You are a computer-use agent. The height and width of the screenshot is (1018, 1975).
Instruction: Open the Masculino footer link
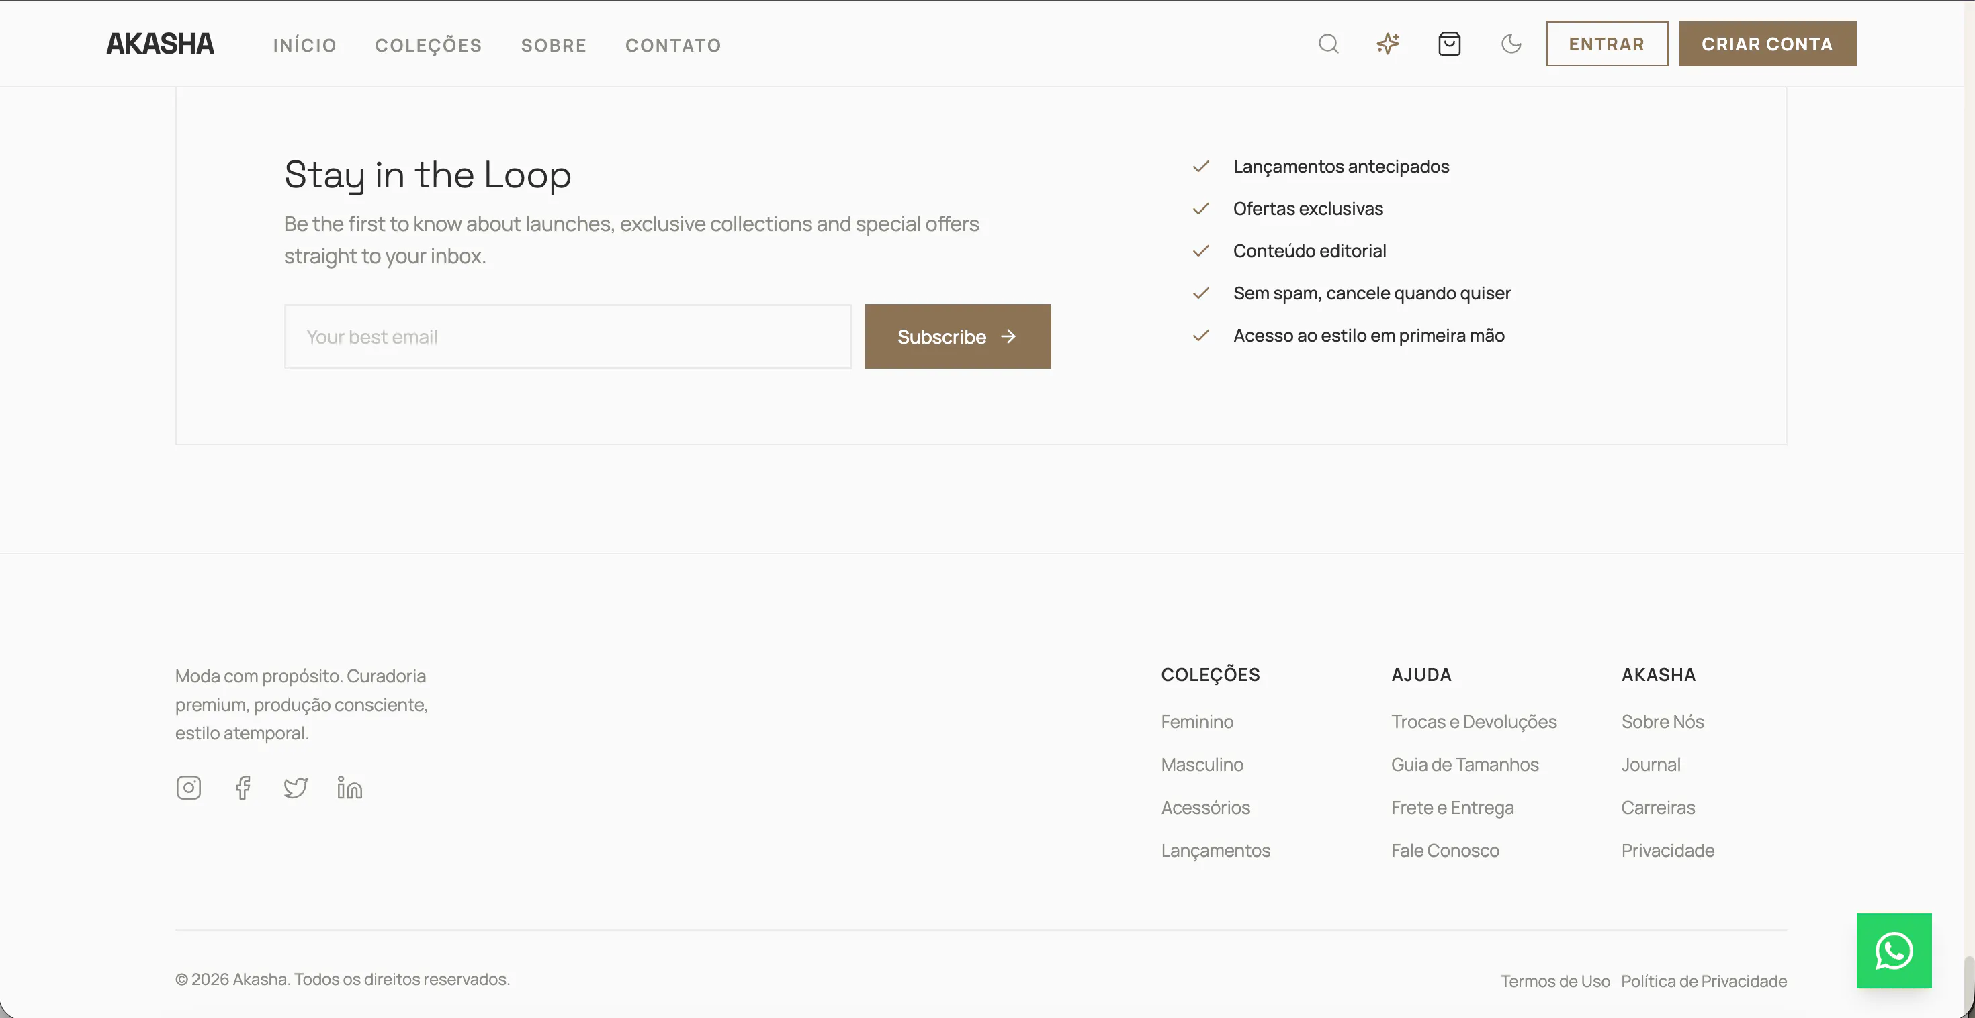click(1202, 764)
